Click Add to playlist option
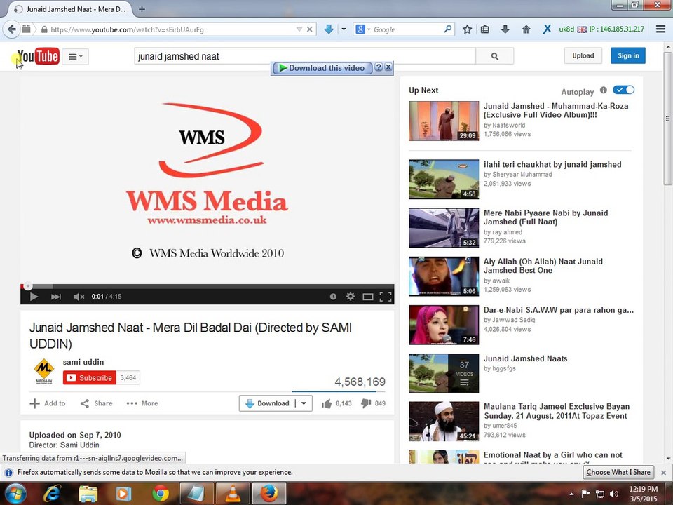Screen dimensions: 673x505 click(x=48, y=403)
